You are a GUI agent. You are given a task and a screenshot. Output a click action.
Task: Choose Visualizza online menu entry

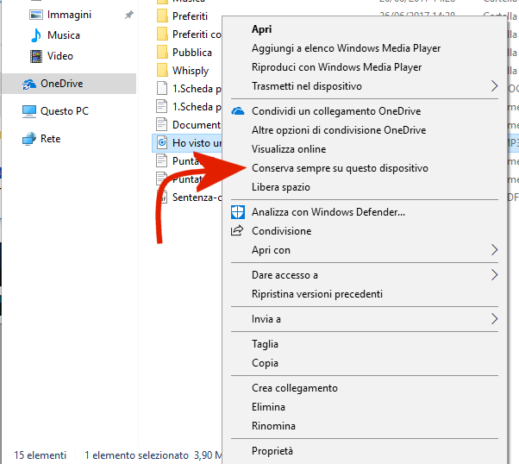(289, 149)
